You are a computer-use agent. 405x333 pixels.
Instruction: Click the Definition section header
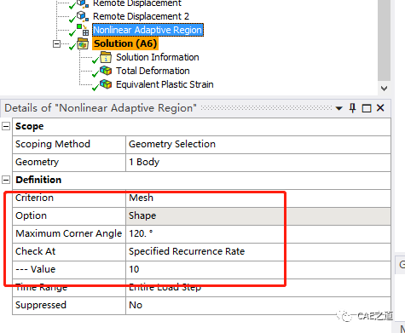pyautogui.click(x=201, y=181)
